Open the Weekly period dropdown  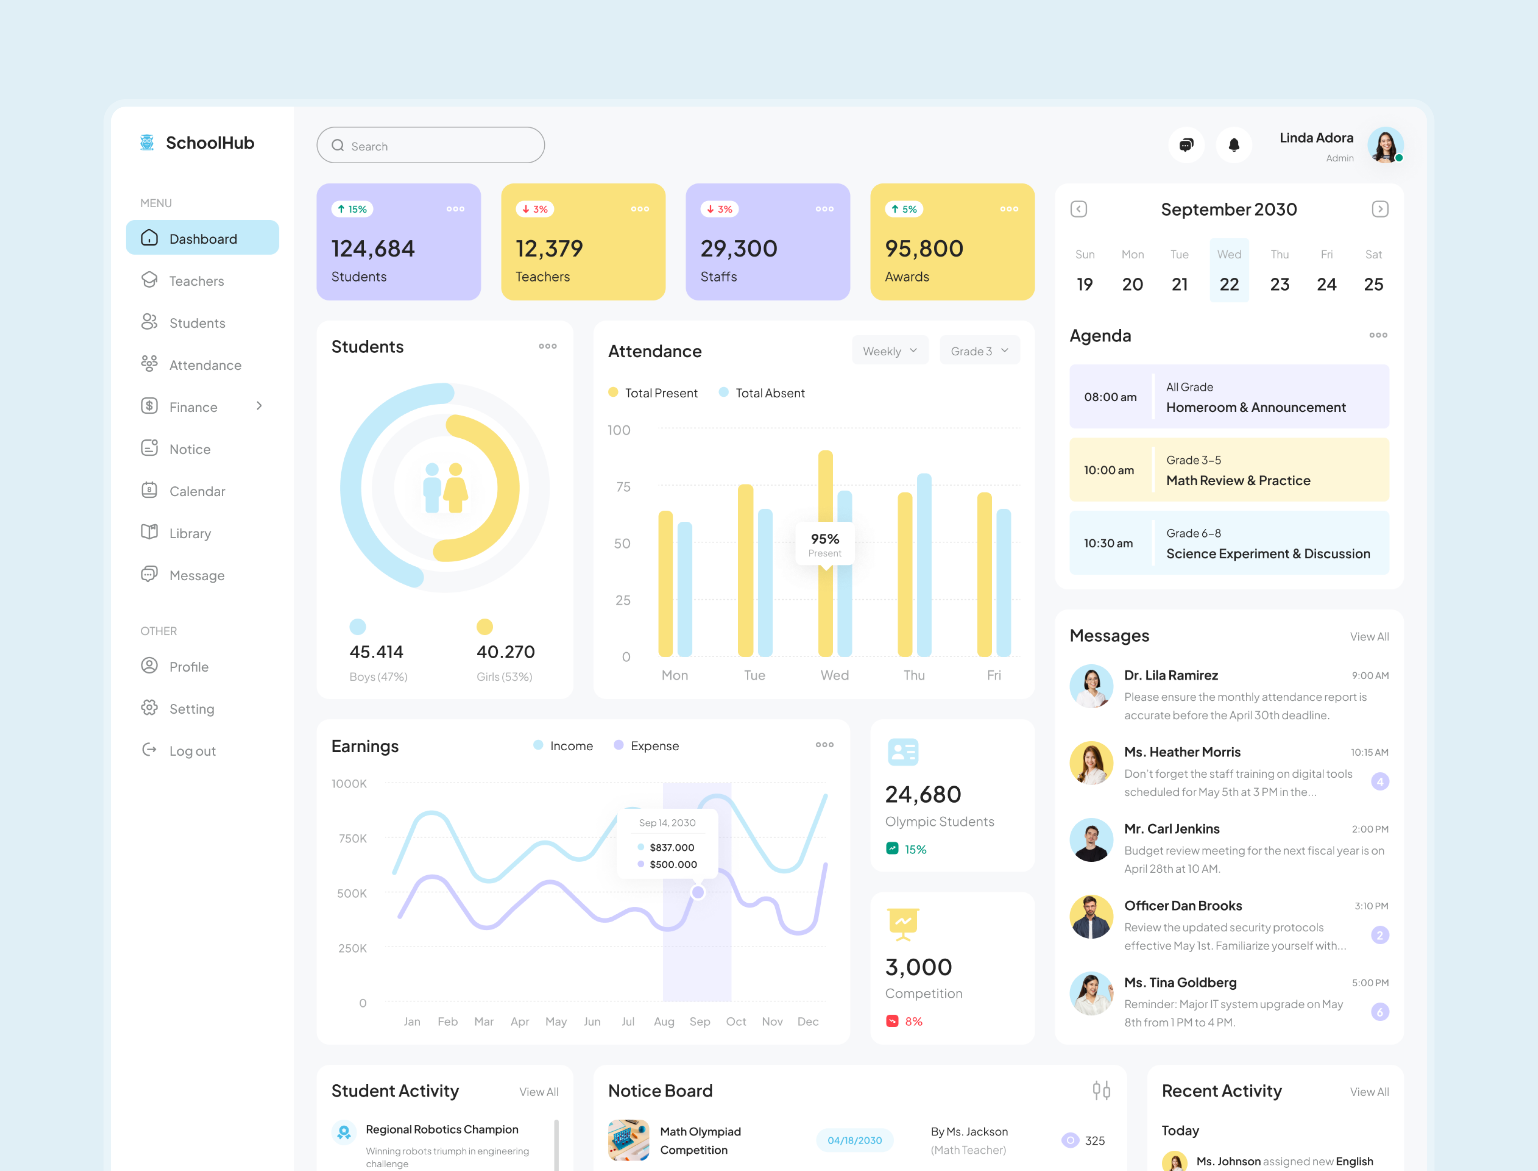[x=889, y=351]
